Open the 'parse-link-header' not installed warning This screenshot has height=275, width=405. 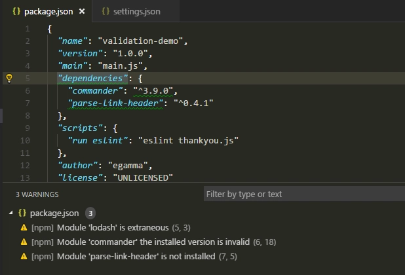(x=134, y=257)
